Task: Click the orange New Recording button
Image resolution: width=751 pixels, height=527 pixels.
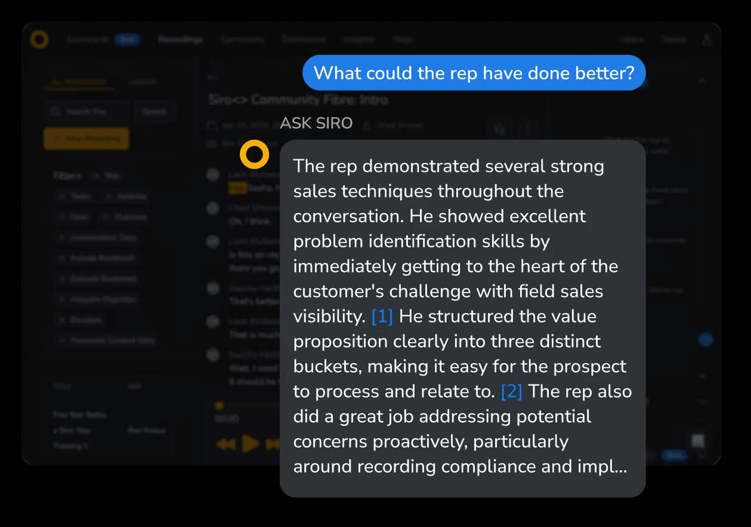Action: click(x=86, y=138)
